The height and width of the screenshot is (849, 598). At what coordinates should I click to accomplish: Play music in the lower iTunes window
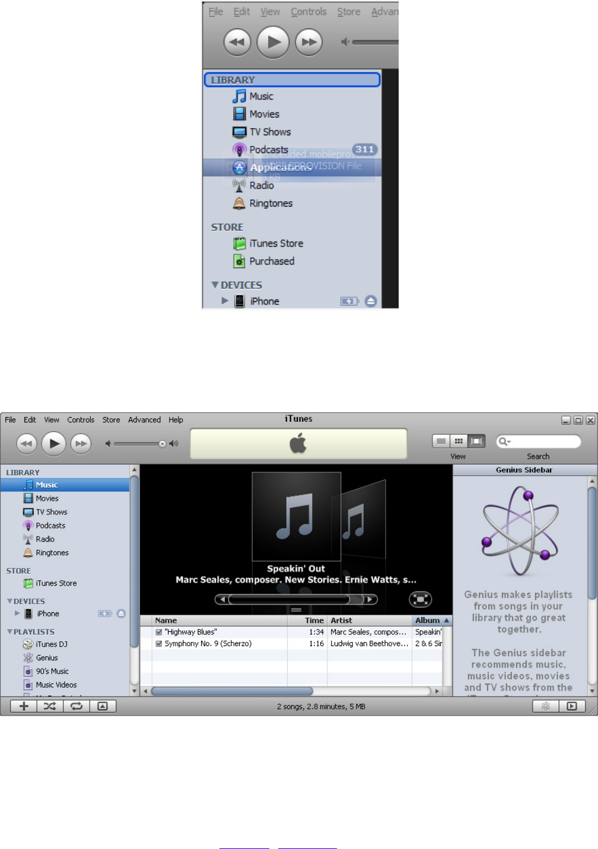54,443
